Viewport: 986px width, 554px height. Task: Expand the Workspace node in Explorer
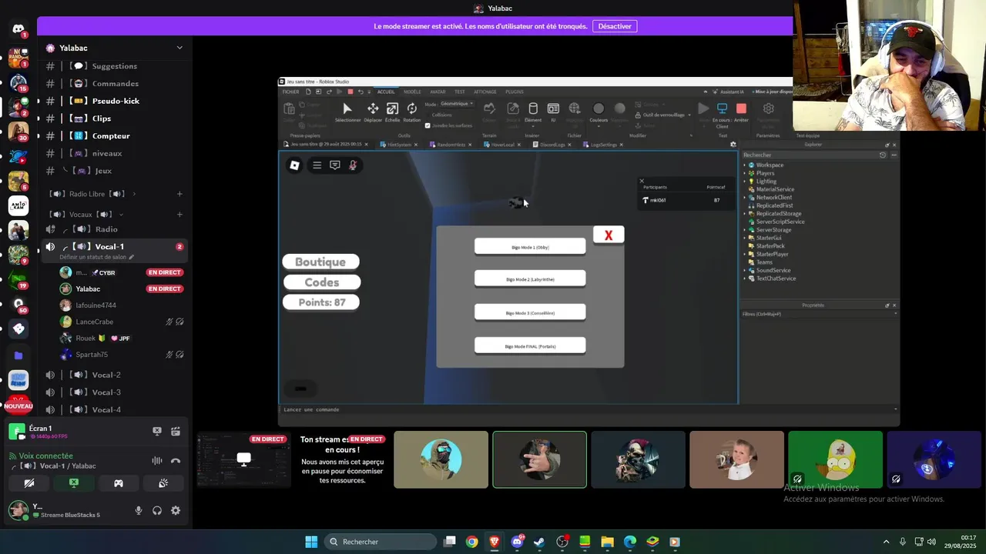coord(745,165)
